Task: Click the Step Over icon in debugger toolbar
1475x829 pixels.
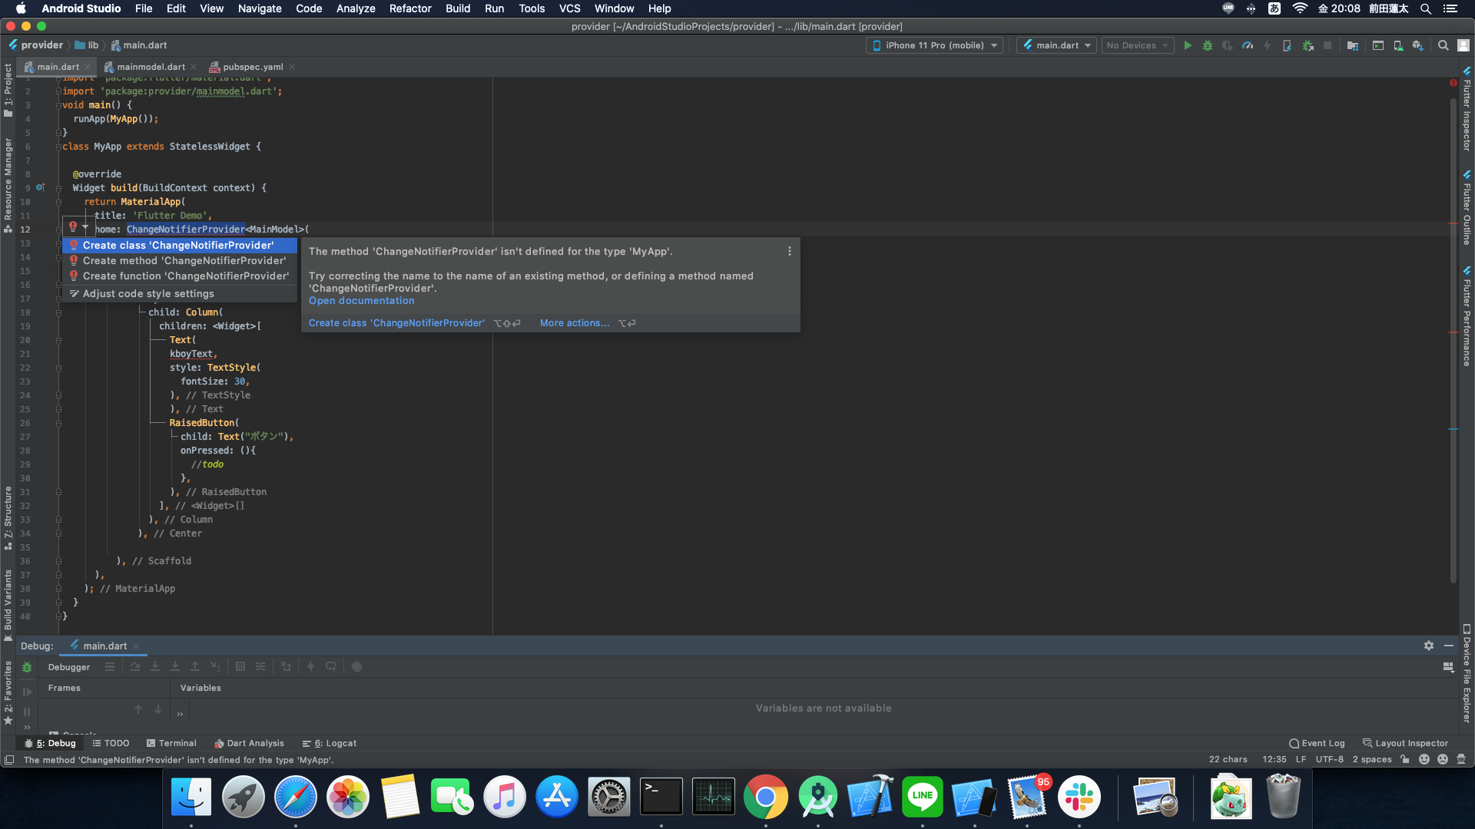Action: (x=135, y=666)
